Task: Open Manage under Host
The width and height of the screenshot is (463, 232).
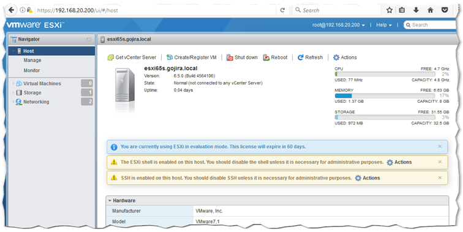Action: (32, 60)
